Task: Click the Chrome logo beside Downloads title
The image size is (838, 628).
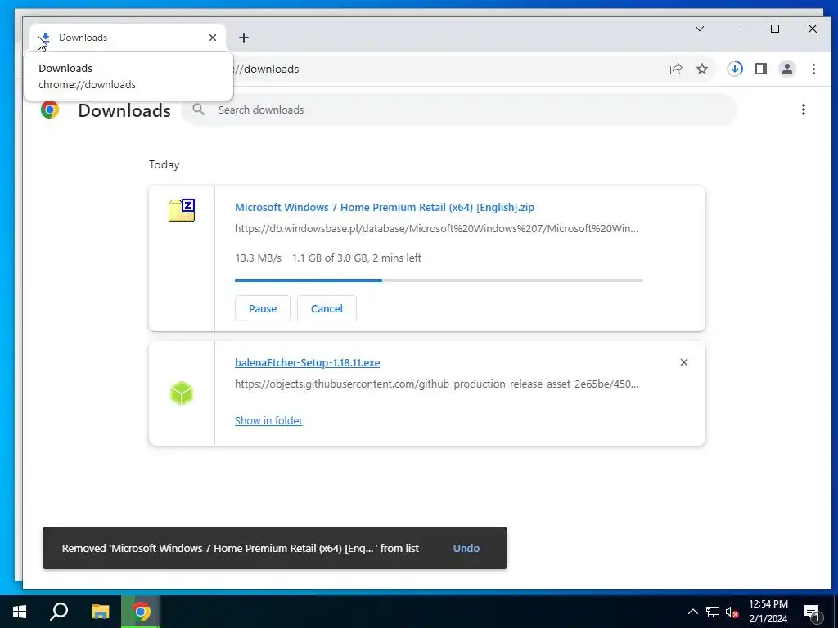Action: point(50,110)
